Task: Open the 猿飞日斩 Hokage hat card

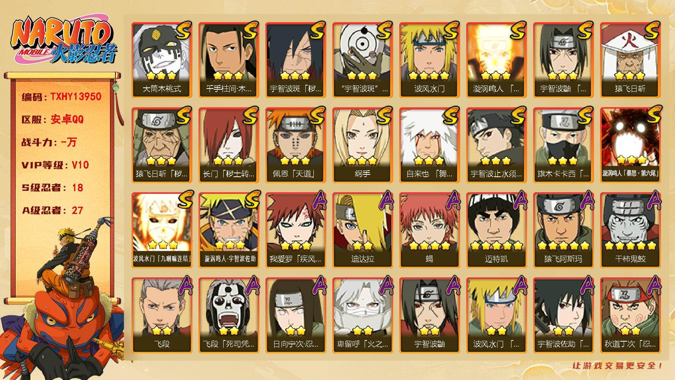Action: click(630, 60)
